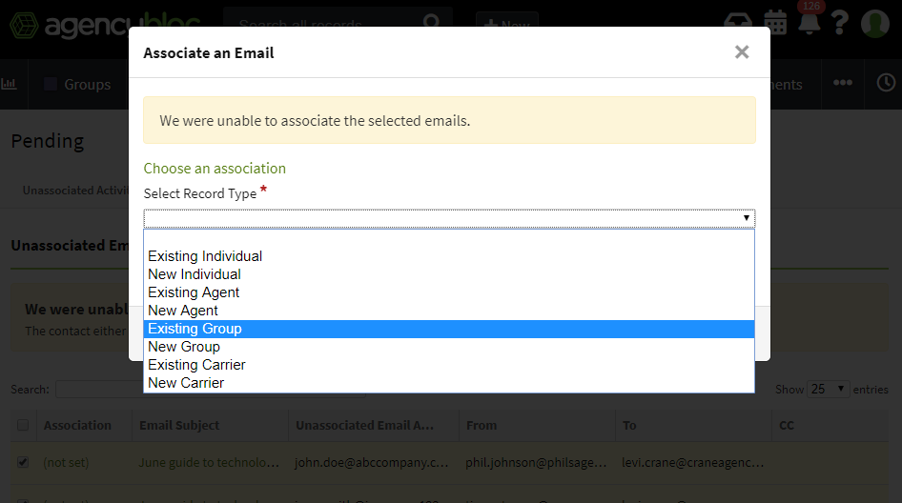The image size is (902, 503).
Task: Click levi.crane recipient cell
Action: (x=692, y=463)
